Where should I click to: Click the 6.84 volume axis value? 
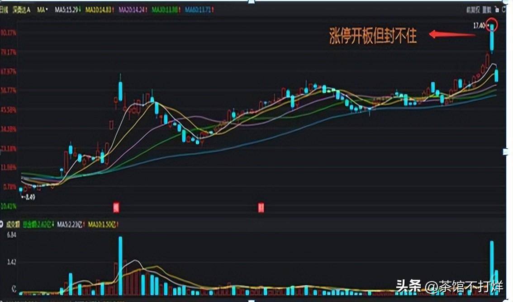coord(11,235)
